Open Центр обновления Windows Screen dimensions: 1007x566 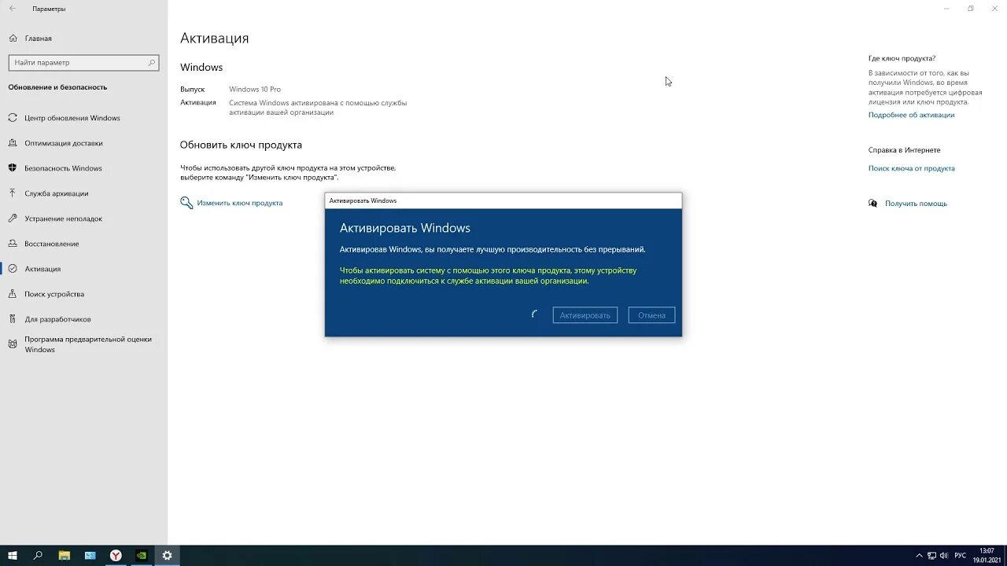pos(72,118)
